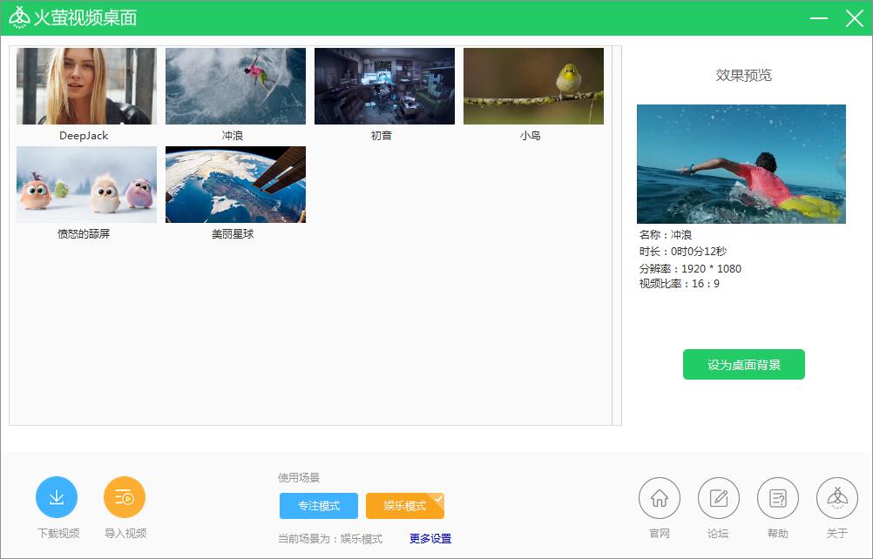Screen dimensions: 873x559
Task: Click the 当前场景为：娱乐模式 status text
Action: (331, 538)
